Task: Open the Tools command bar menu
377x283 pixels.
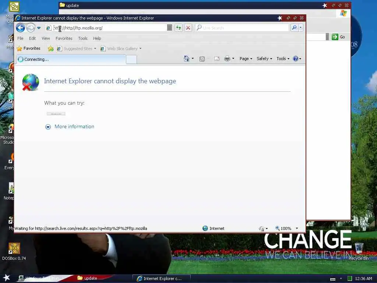Action: pyautogui.click(x=283, y=59)
